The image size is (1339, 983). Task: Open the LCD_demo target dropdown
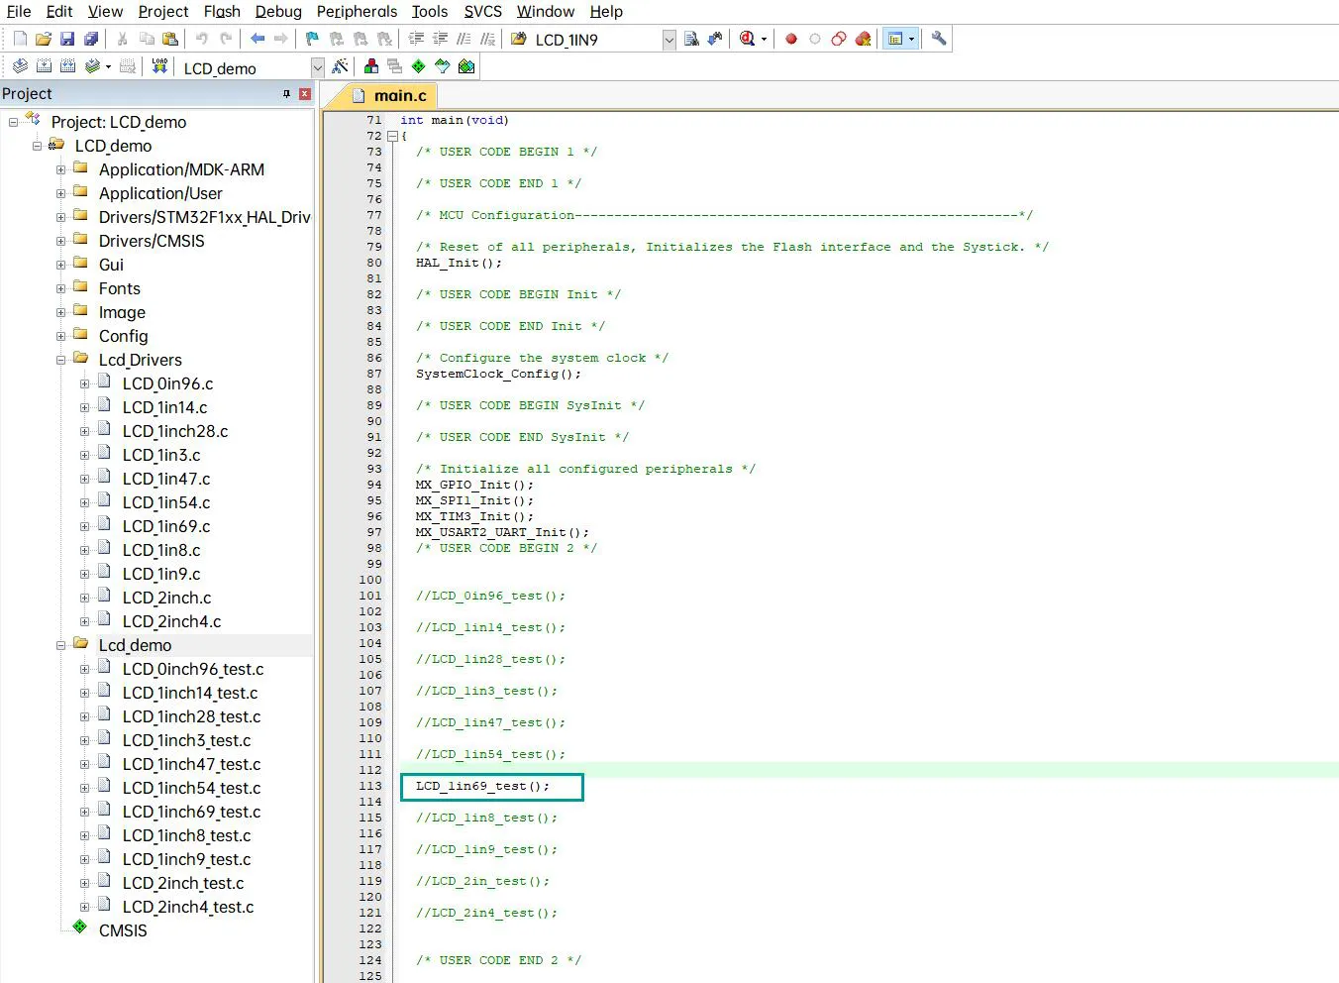(317, 67)
